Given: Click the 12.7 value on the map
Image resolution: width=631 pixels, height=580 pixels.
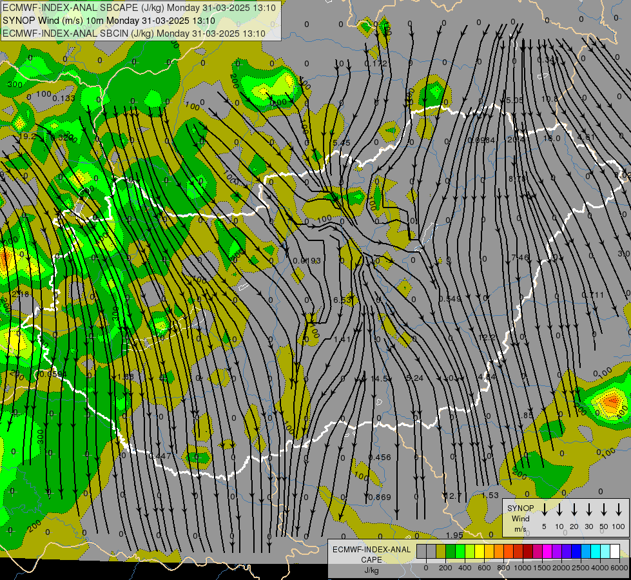Looking at the screenshot, I should coord(452,496).
